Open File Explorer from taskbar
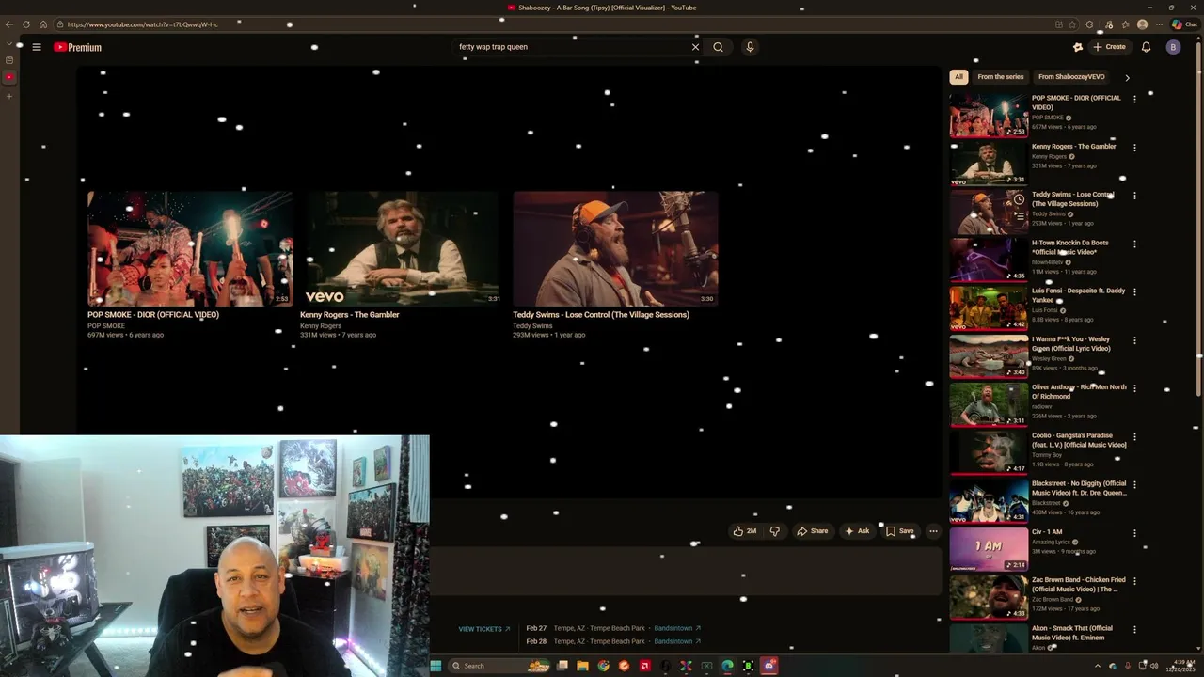This screenshot has height=677, width=1204. [x=582, y=666]
